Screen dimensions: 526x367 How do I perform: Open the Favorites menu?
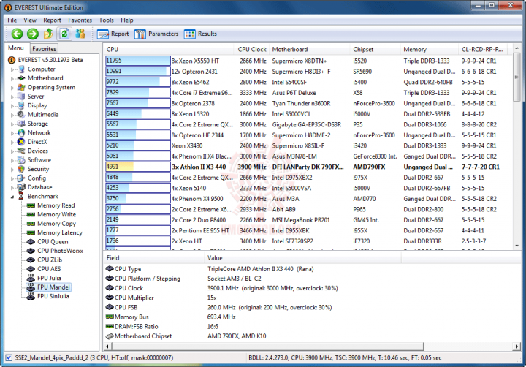(x=80, y=20)
